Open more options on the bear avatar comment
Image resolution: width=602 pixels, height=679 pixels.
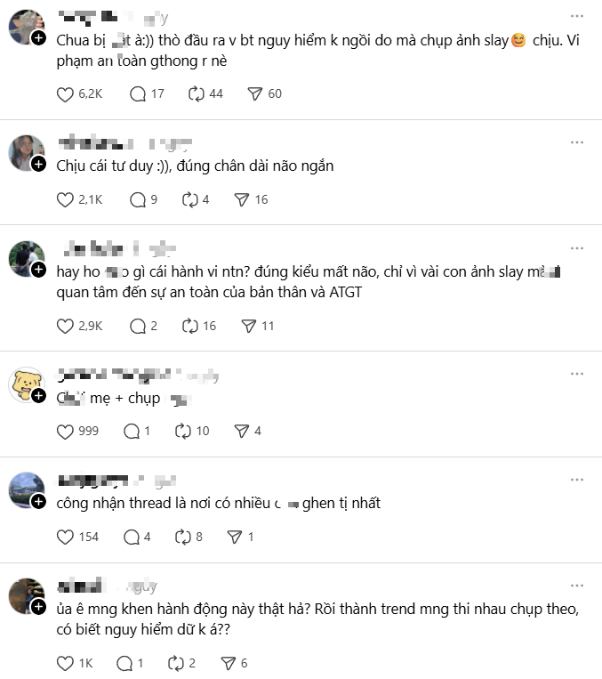tap(577, 376)
